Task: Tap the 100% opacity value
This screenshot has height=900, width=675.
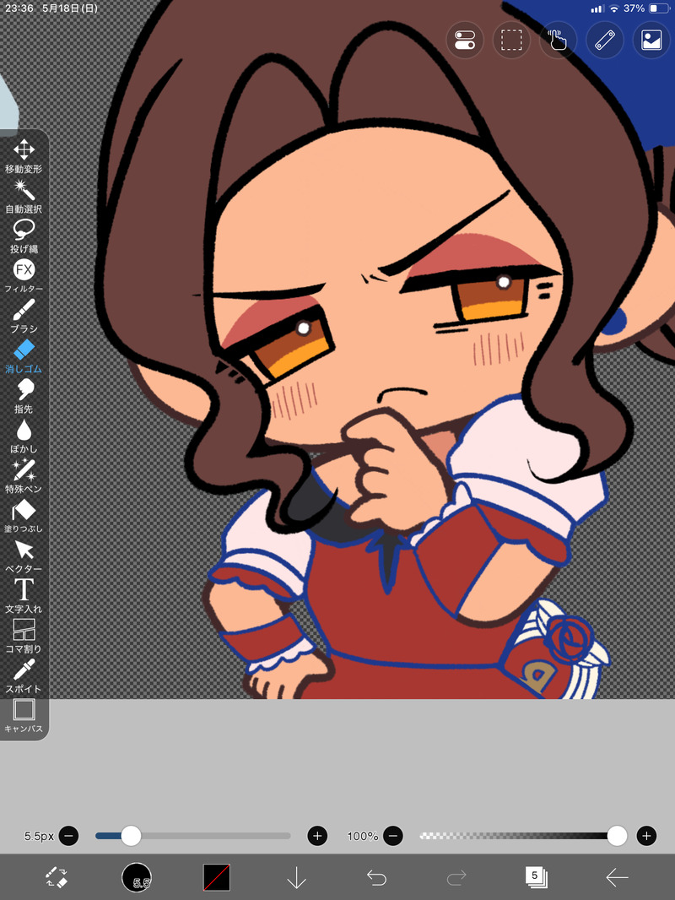Action: coord(363,837)
